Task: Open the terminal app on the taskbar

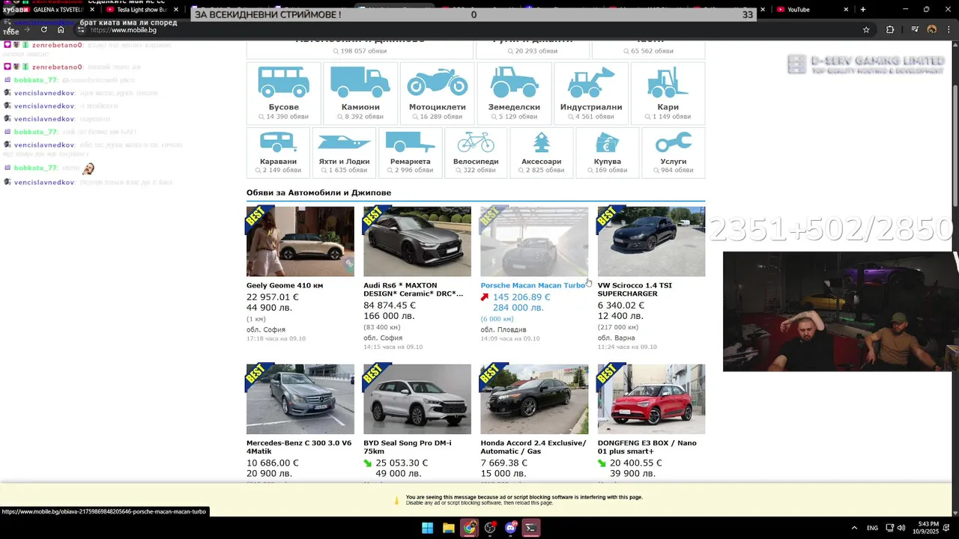Action: [531, 528]
